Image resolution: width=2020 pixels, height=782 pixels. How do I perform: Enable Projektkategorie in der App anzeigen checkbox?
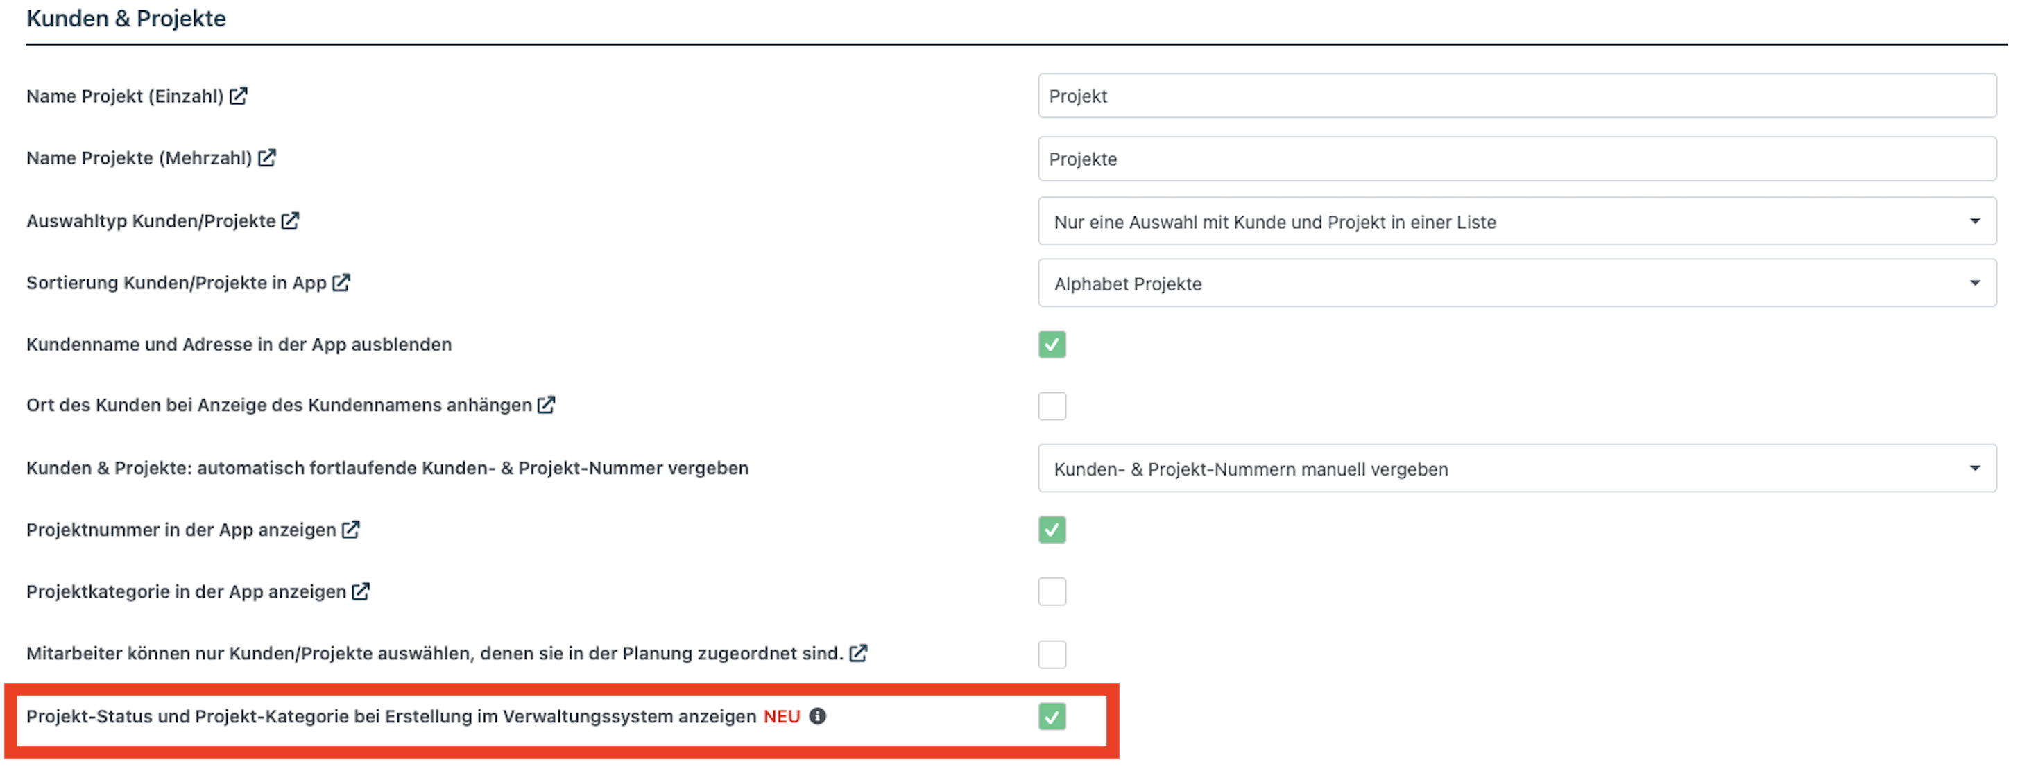(x=1052, y=591)
